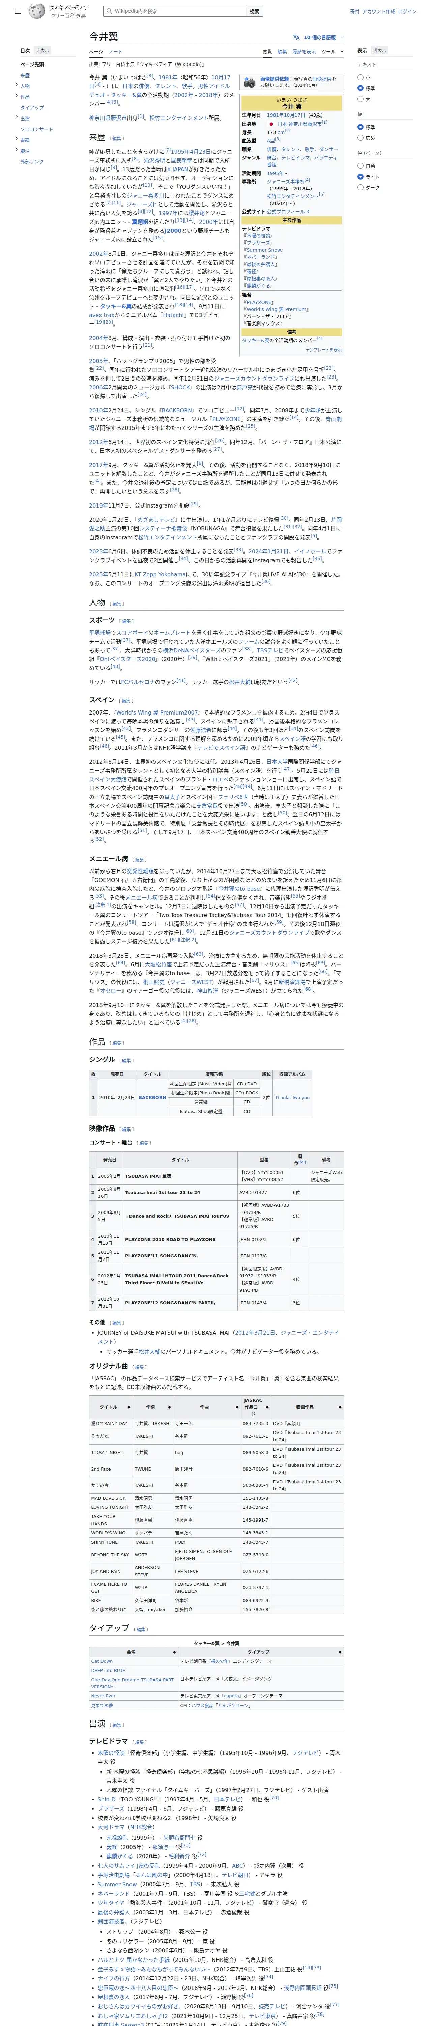This screenshot has height=2026, width=433.
Task: Hide the 表示 appearance panel with 非表示
Action: [380, 50]
